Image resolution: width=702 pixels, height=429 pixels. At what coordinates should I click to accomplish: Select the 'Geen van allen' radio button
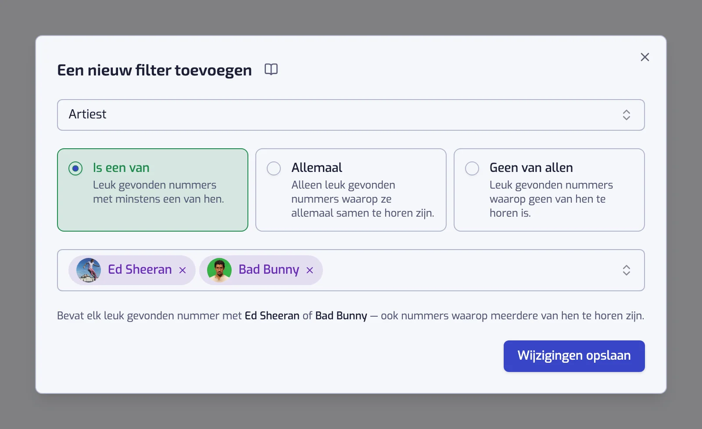point(472,168)
